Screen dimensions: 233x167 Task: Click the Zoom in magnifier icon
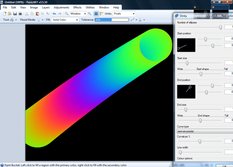point(90,14)
